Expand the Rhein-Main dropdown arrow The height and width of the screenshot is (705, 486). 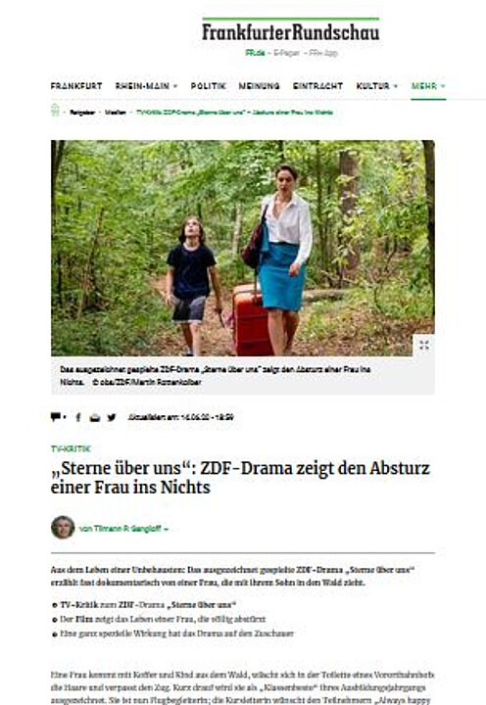click(175, 86)
